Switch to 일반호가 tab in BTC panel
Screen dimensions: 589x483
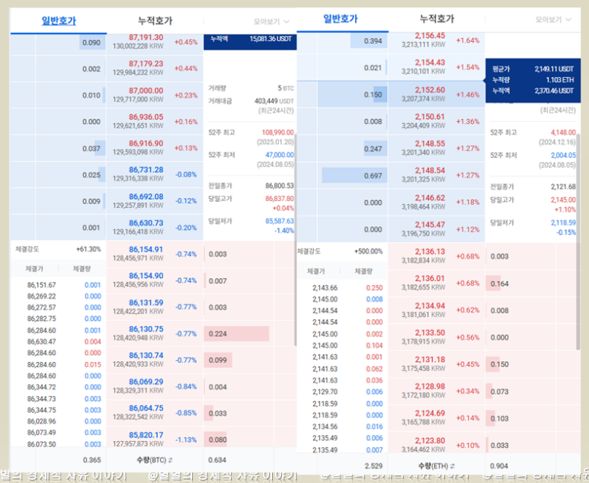59,21
